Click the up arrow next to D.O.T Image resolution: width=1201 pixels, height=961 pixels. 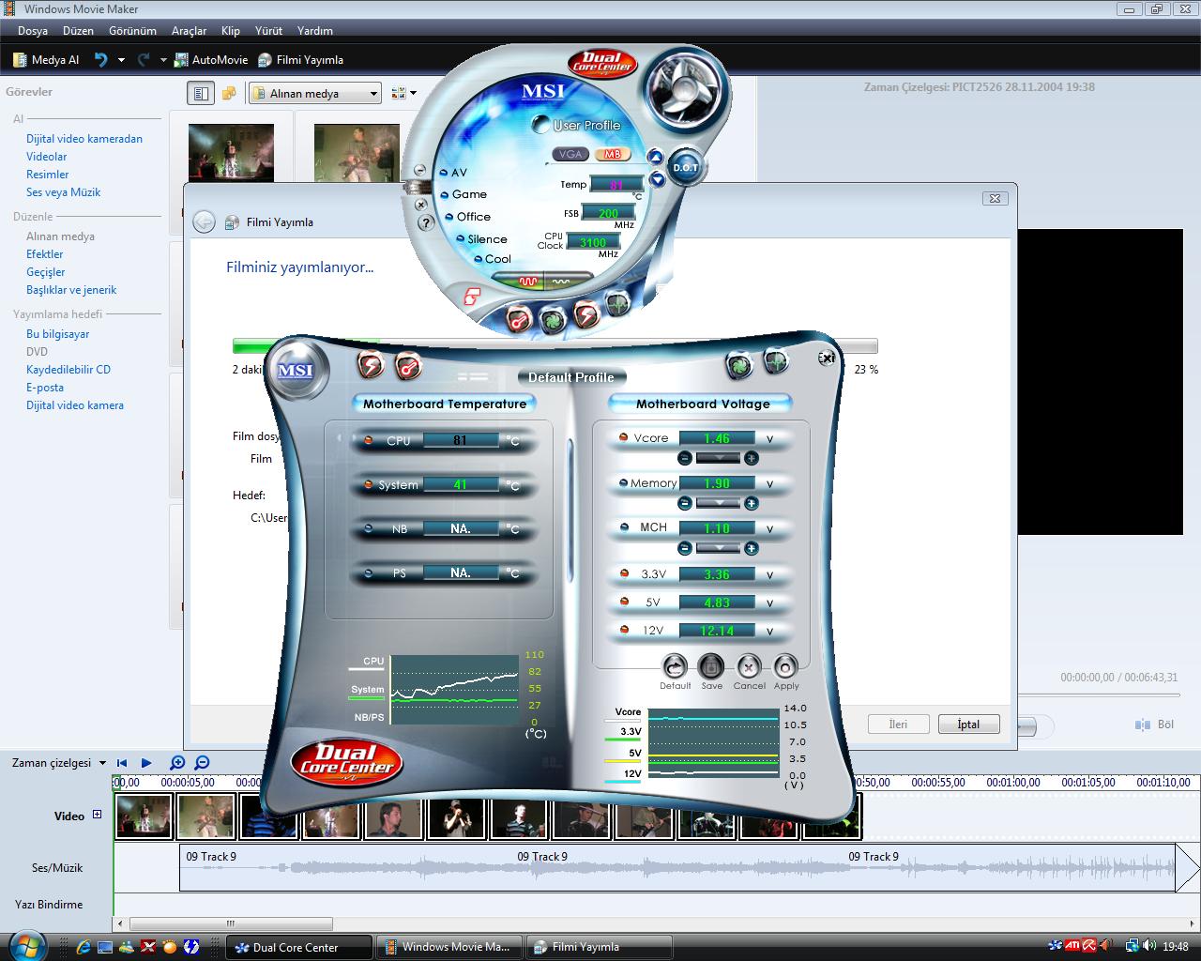[x=657, y=158]
